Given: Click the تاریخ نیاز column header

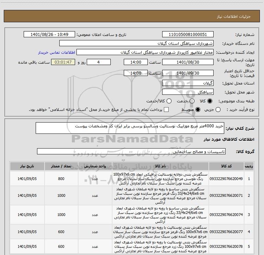Looking at the screenshot, I should (27, 166).
